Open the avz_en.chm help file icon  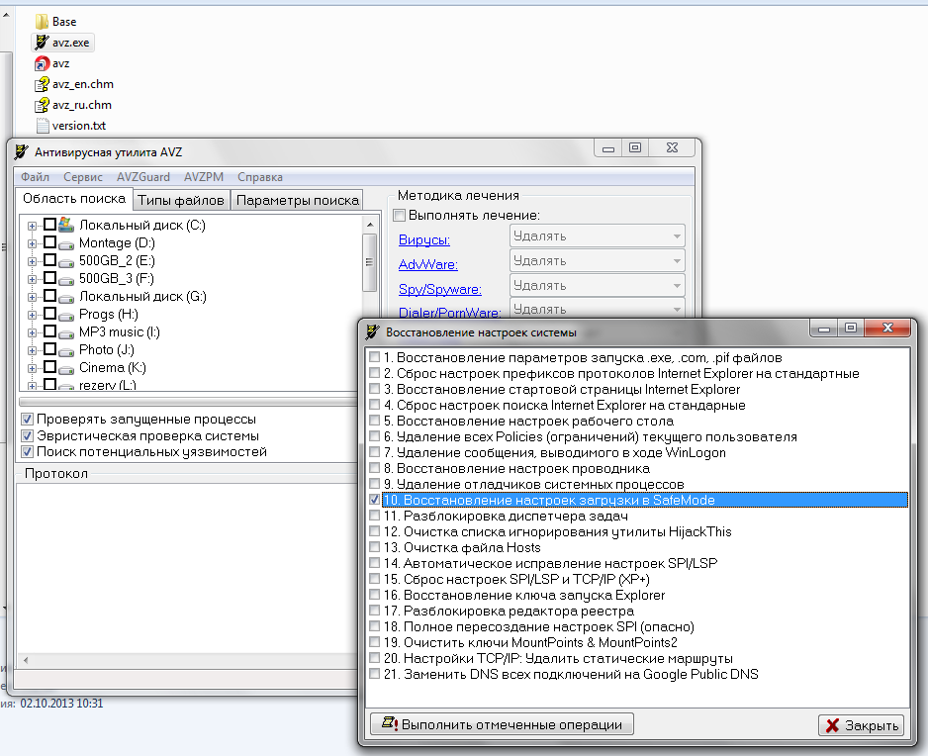click(41, 84)
